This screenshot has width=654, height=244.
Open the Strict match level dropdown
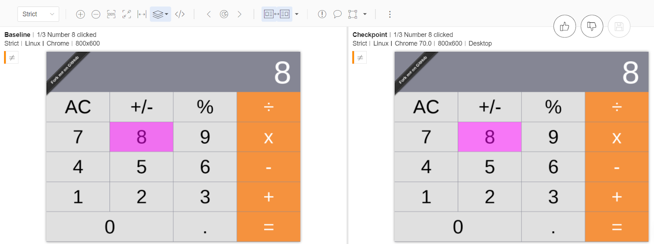click(x=38, y=14)
